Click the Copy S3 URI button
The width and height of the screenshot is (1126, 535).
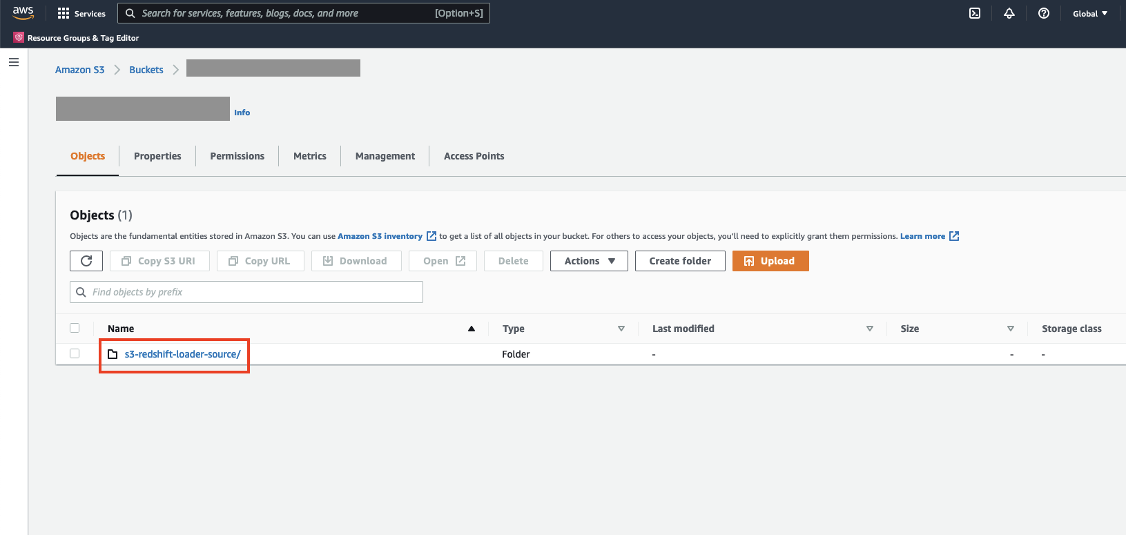(x=159, y=261)
